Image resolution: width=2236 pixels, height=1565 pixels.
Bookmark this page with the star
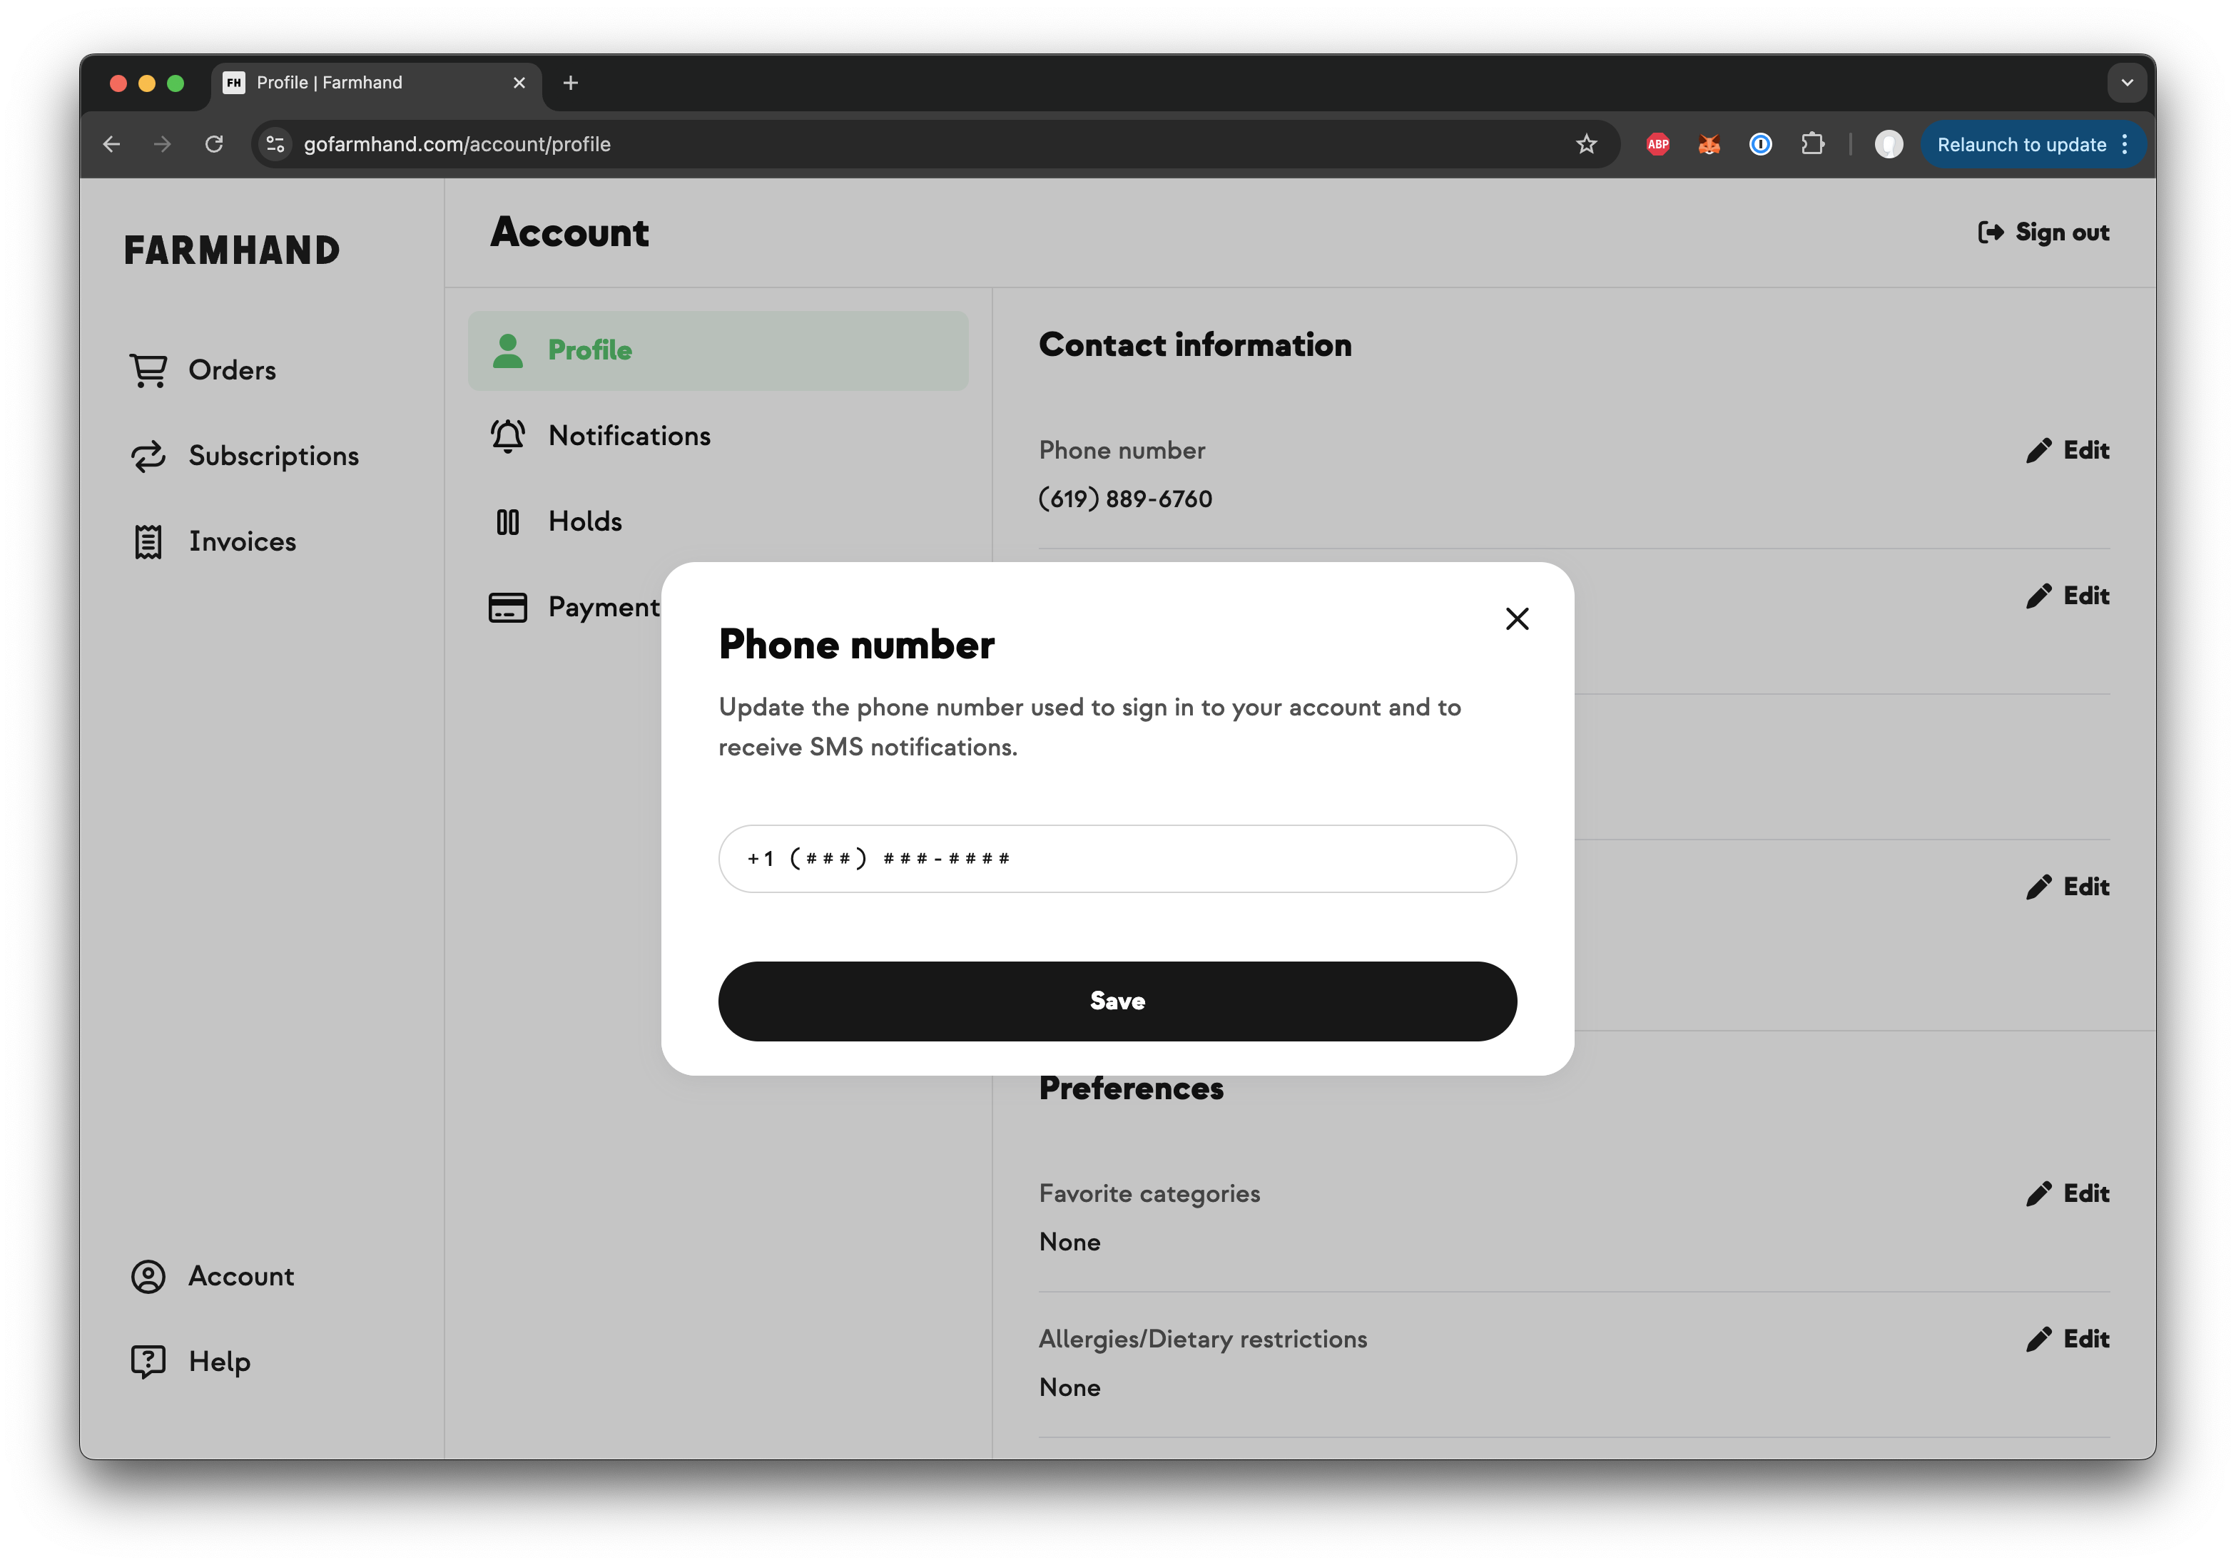pyautogui.click(x=1587, y=144)
